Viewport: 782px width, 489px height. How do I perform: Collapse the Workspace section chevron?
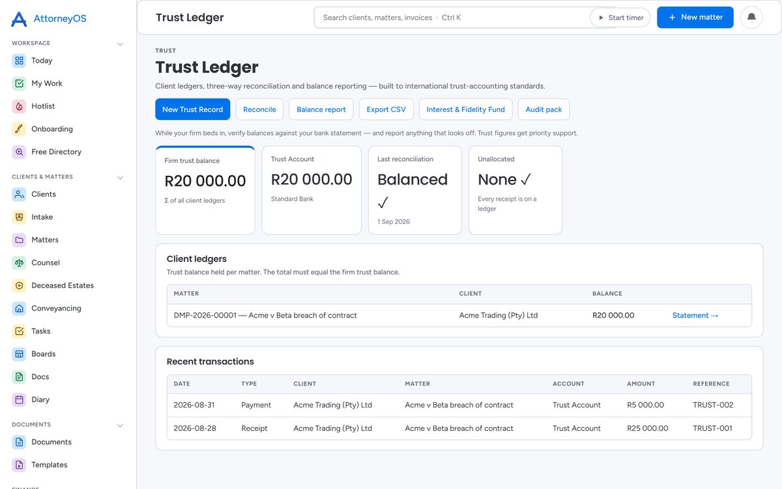120,44
